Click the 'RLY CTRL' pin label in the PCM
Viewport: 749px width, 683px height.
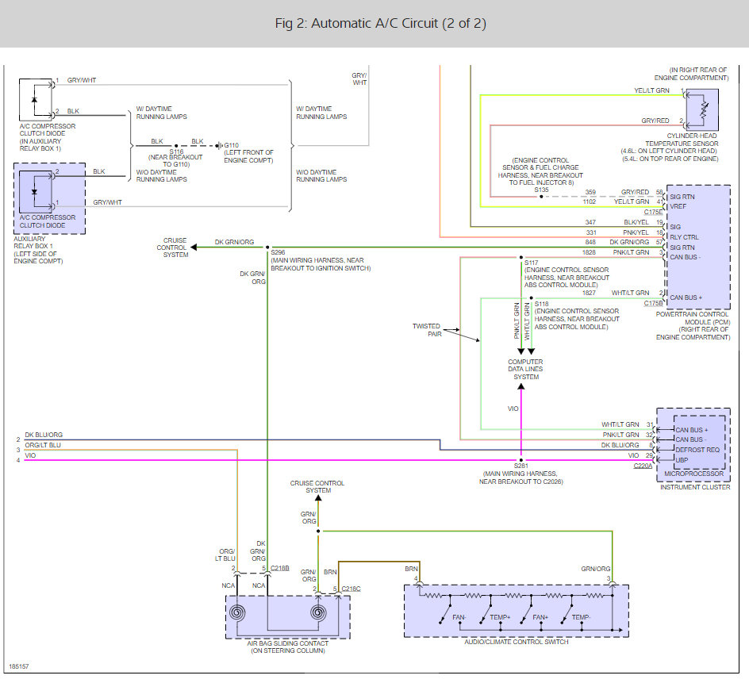[x=684, y=237]
